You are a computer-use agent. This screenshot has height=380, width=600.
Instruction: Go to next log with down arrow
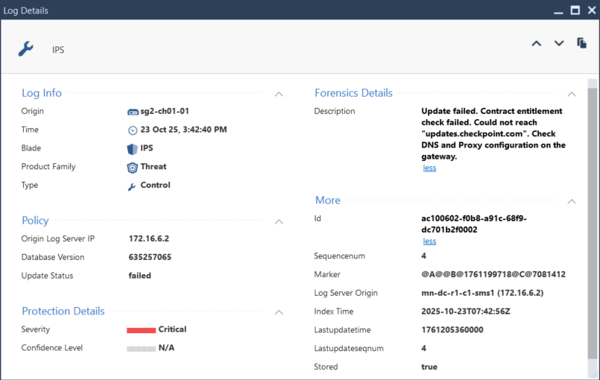559,44
